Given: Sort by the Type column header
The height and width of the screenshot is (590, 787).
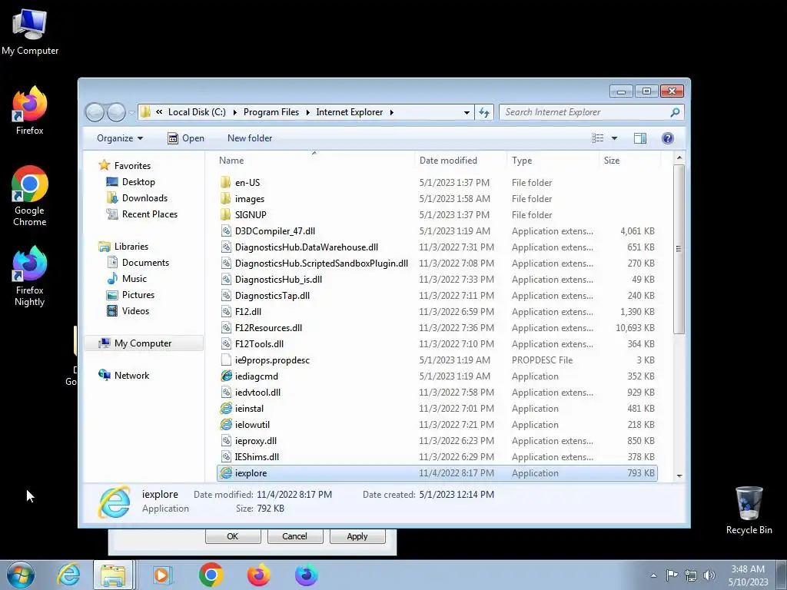Looking at the screenshot, I should pos(553,160).
